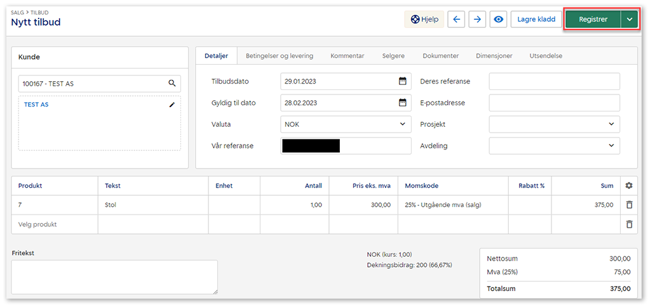Open Hjelp help button
Image resolution: width=648 pixels, height=305 pixels.
point(424,20)
